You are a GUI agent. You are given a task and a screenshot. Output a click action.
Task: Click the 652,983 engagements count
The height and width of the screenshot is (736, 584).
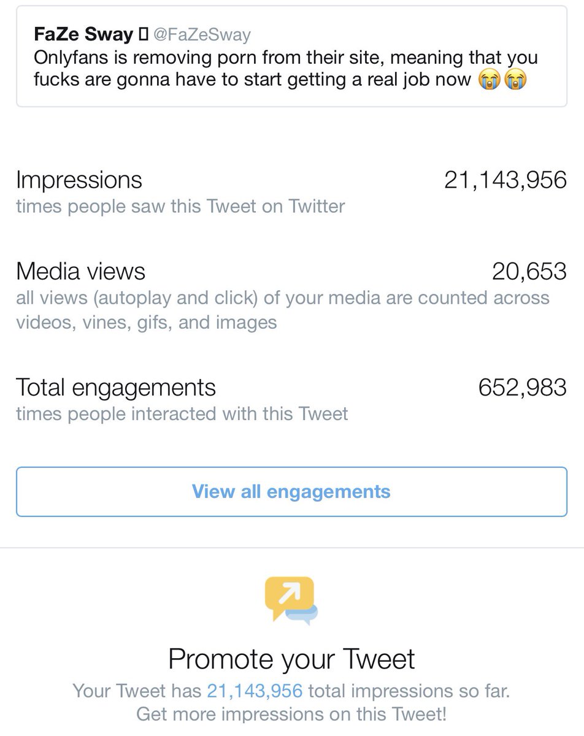point(522,387)
